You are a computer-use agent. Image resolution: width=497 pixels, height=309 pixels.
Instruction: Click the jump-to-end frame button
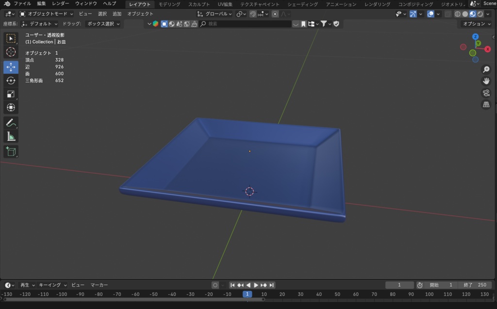tap(271, 285)
